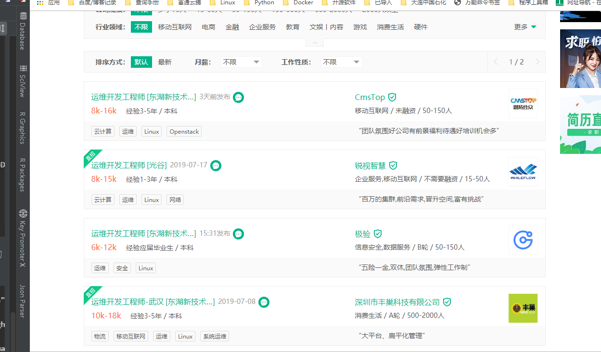This screenshot has height=352, width=601.
Task: Filter industry by 文娱丨内容
Action: (326, 27)
